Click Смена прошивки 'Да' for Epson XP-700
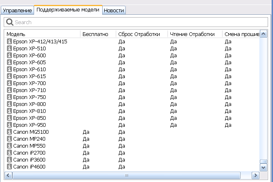The image size is (273, 182). (228, 83)
